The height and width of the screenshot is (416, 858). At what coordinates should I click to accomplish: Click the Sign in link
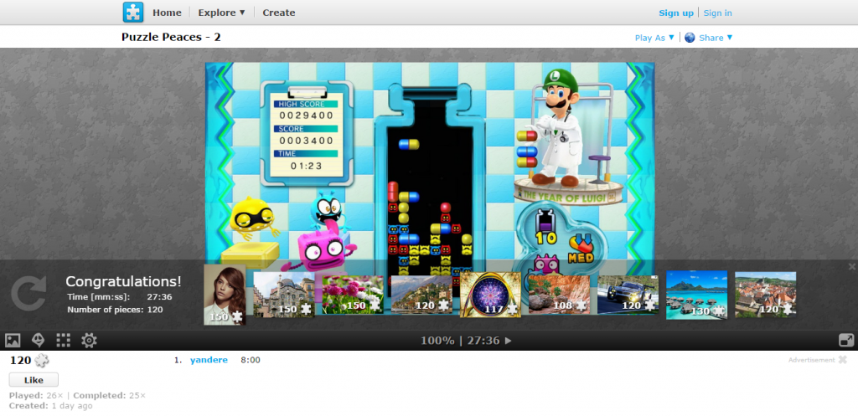tap(717, 13)
